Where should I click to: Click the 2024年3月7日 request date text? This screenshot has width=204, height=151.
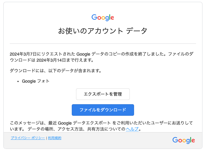pos(23,54)
